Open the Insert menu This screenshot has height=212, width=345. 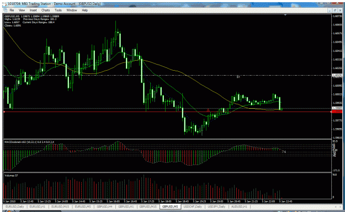pos(33,10)
